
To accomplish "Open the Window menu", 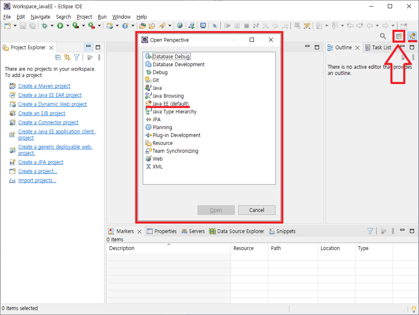I will 121,17.
